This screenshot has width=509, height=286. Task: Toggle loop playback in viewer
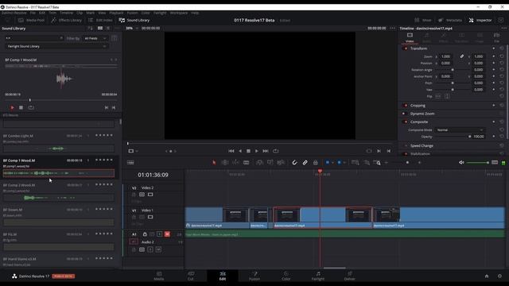[x=276, y=151]
